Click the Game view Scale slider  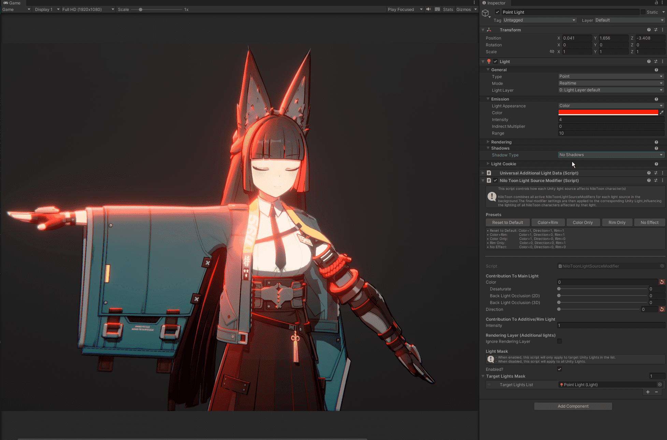[157, 10]
